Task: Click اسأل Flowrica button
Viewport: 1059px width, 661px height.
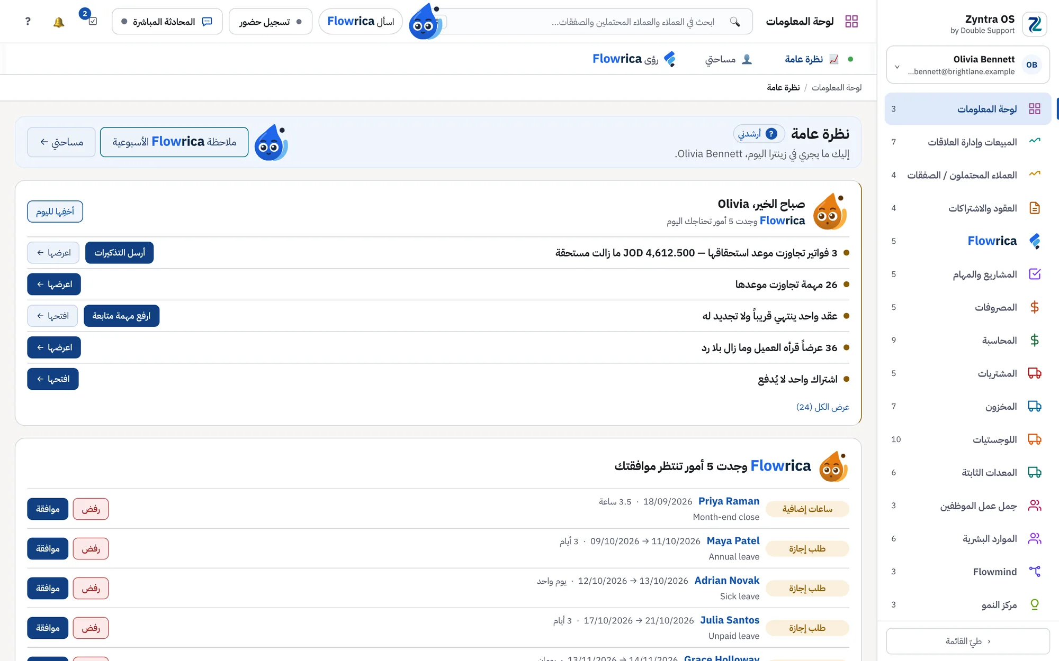Action: tap(361, 22)
